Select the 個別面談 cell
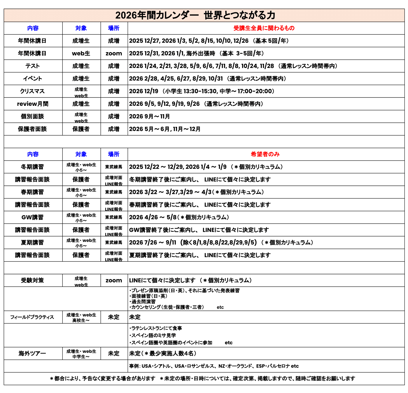The width and height of the screenshot is (408, 393). click(x=32, y=117)
